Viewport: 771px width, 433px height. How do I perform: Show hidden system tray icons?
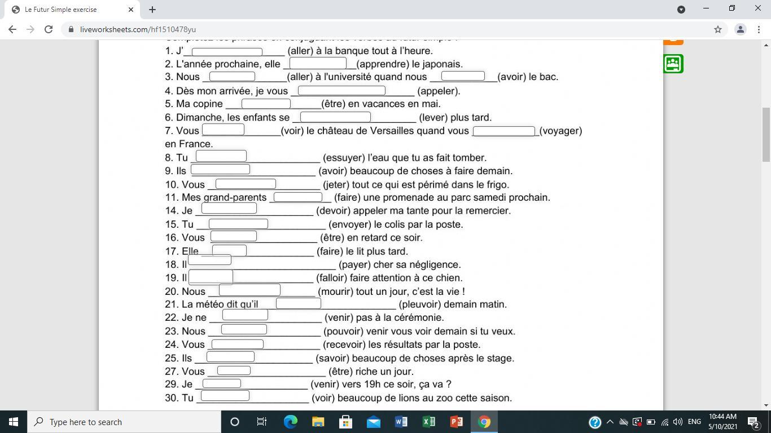pos(610,422)
